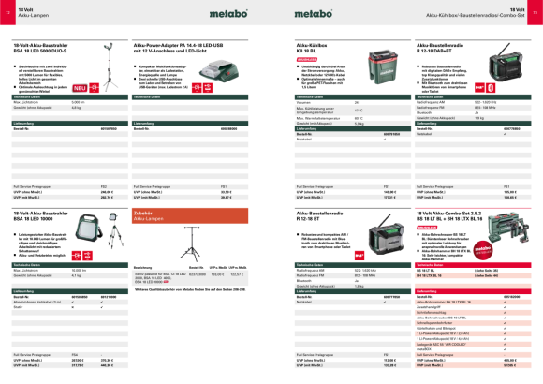Click the metabo logo on the left page

(228, 13)
